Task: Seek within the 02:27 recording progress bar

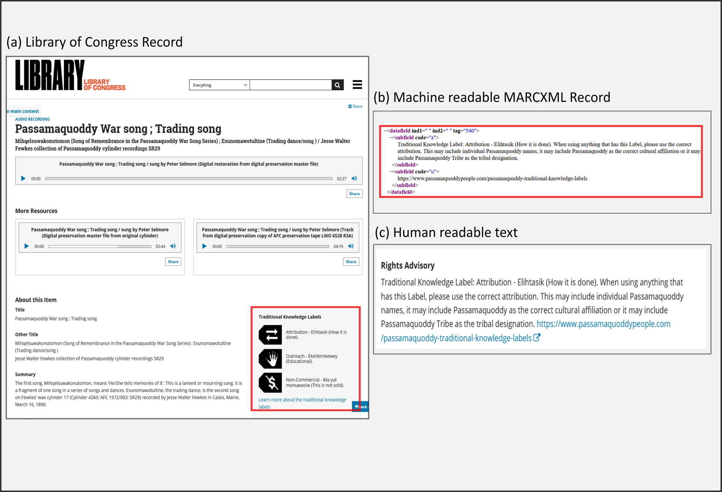Action: click(x=189, y=179)
